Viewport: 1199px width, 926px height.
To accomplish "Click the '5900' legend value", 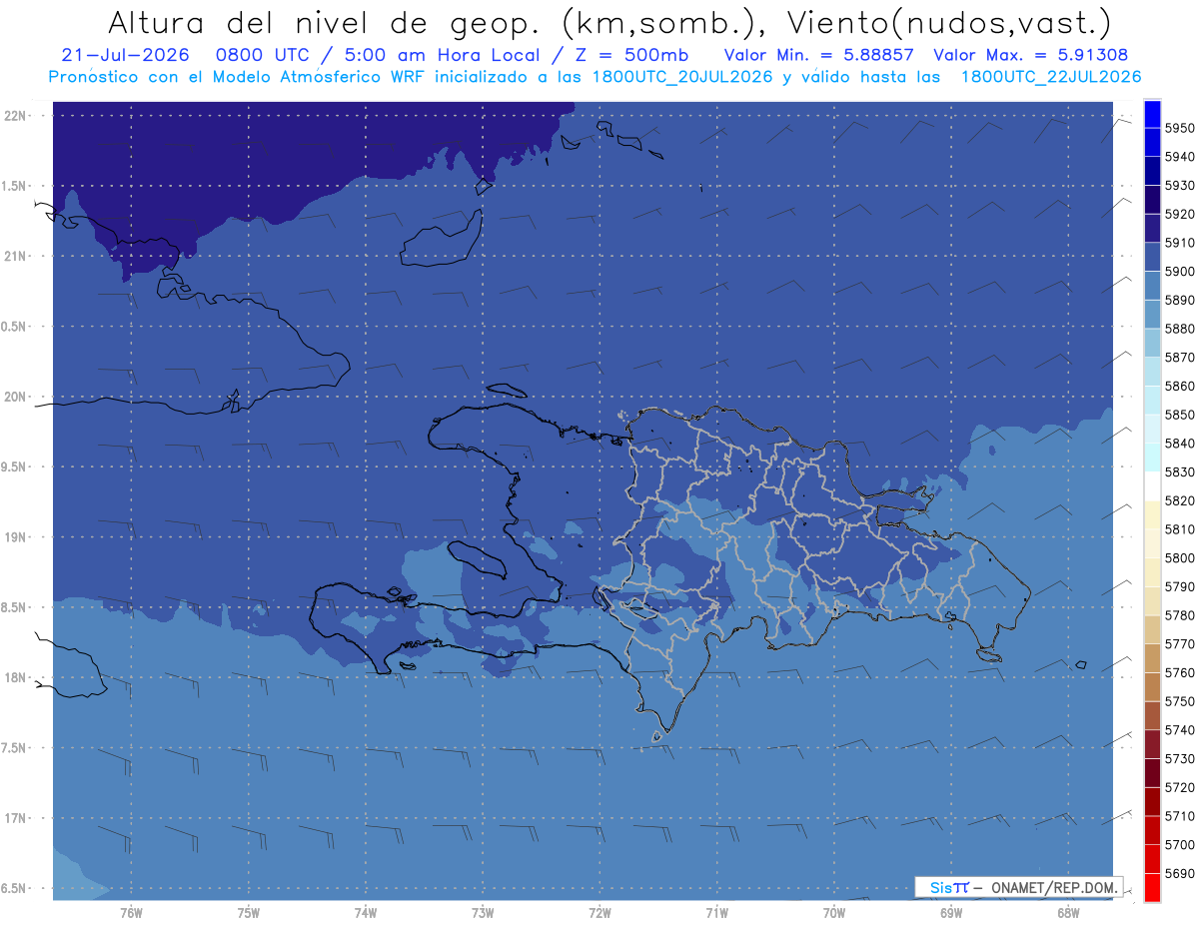I will click(x=1178, y=272).
